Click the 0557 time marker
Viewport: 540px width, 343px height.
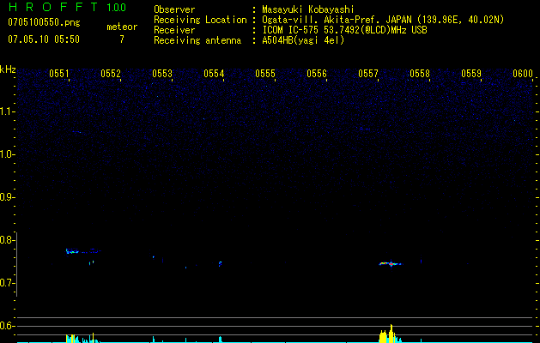click(x=368, y=74)
